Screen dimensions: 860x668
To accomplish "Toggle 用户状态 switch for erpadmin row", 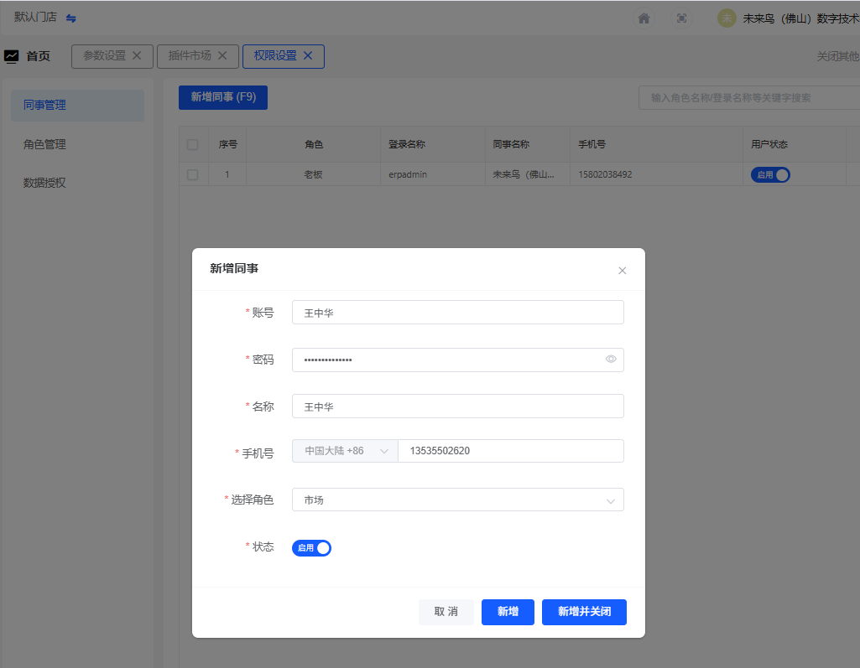I will 770,175.
